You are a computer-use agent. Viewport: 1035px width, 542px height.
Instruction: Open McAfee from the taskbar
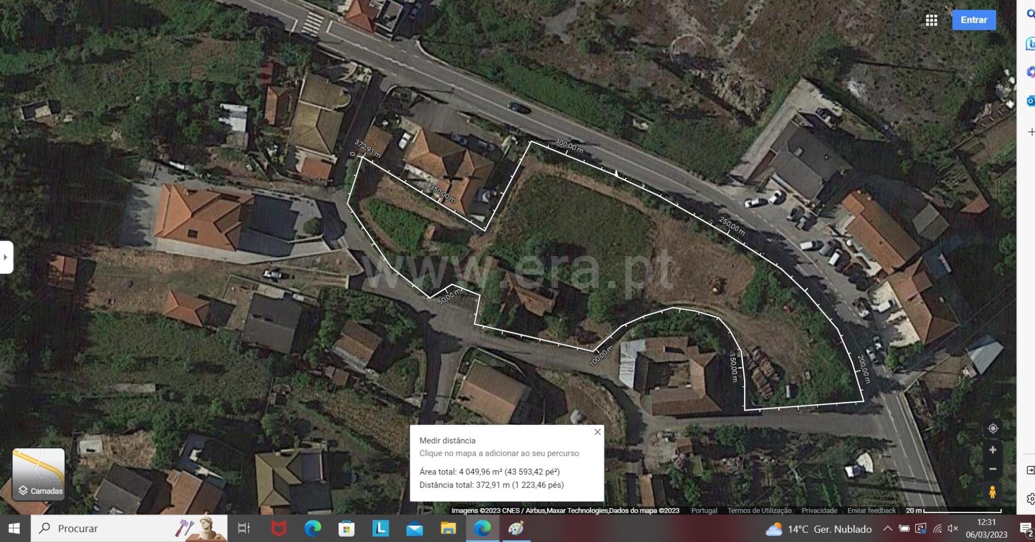(278, 529)
